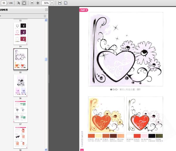Click the PART 2 pink label
Viewport: 176px width, 151px height.
click(84, 10)
